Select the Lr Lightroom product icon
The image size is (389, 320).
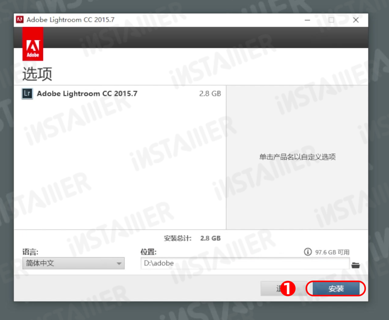coord(27,94)
